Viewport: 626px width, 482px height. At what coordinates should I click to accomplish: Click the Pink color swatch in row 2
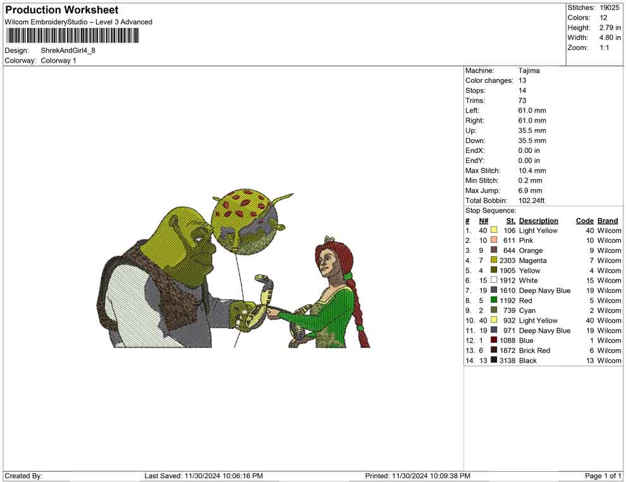point(494,240)
